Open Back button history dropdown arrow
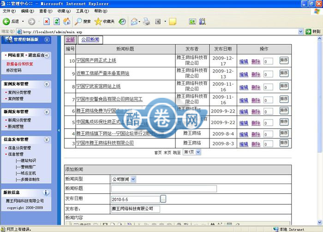Image resolution: width=323 pixels, height=232 pixels. pyautogui.click(x=23, y=21)
